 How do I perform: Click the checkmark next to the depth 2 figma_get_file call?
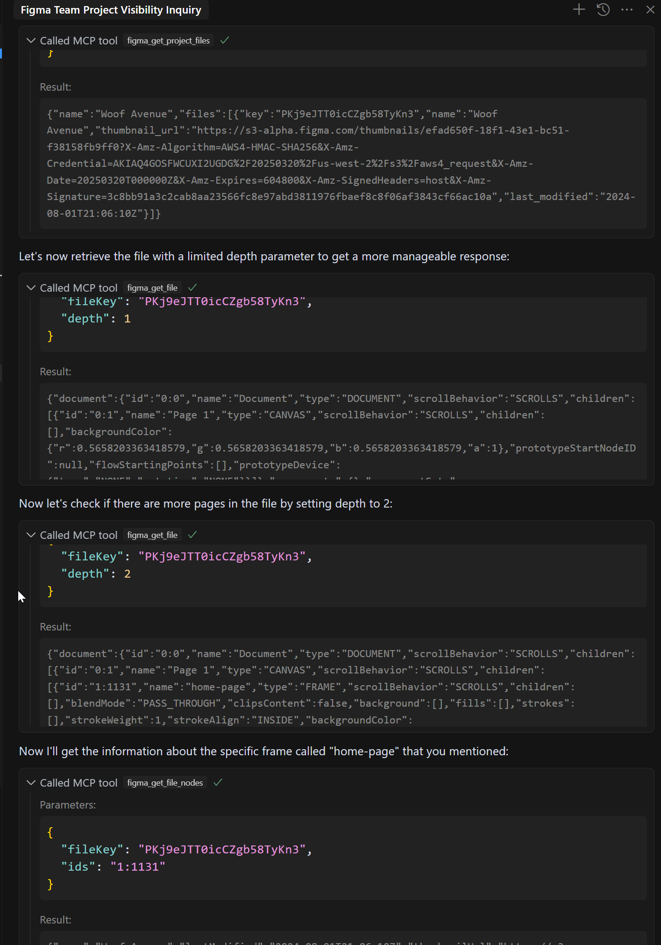pyautogui.click(x=192, y=535)
